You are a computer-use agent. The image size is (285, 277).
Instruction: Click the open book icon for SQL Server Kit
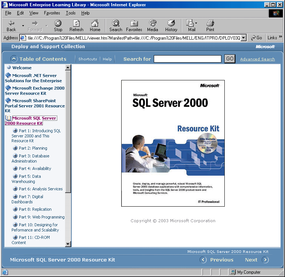click(8, 118)
